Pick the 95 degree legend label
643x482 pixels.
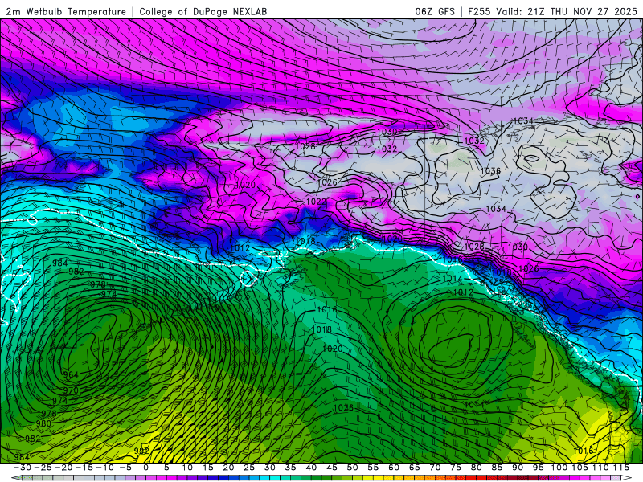[538, 468]
